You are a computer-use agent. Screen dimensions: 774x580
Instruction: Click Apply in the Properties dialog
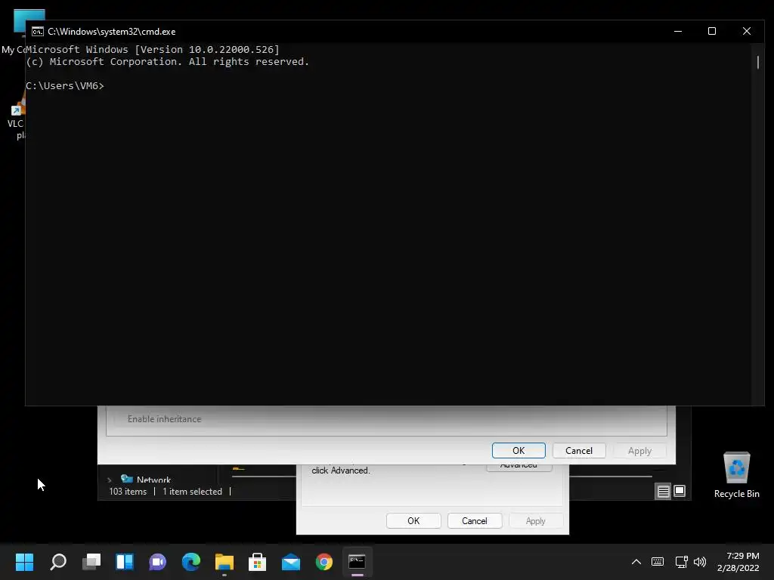(536, 521)
